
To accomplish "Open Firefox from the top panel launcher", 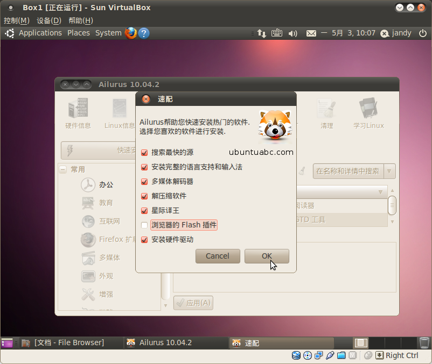I will (131, 33).
